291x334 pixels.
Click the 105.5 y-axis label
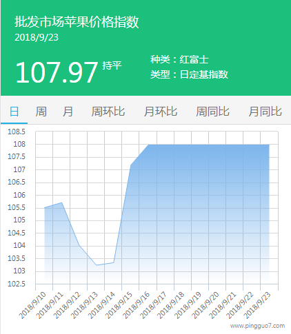tap(17, 207)
